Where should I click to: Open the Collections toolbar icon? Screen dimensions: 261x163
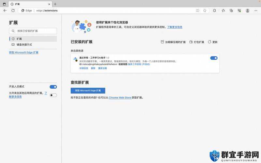coord(231,10)
